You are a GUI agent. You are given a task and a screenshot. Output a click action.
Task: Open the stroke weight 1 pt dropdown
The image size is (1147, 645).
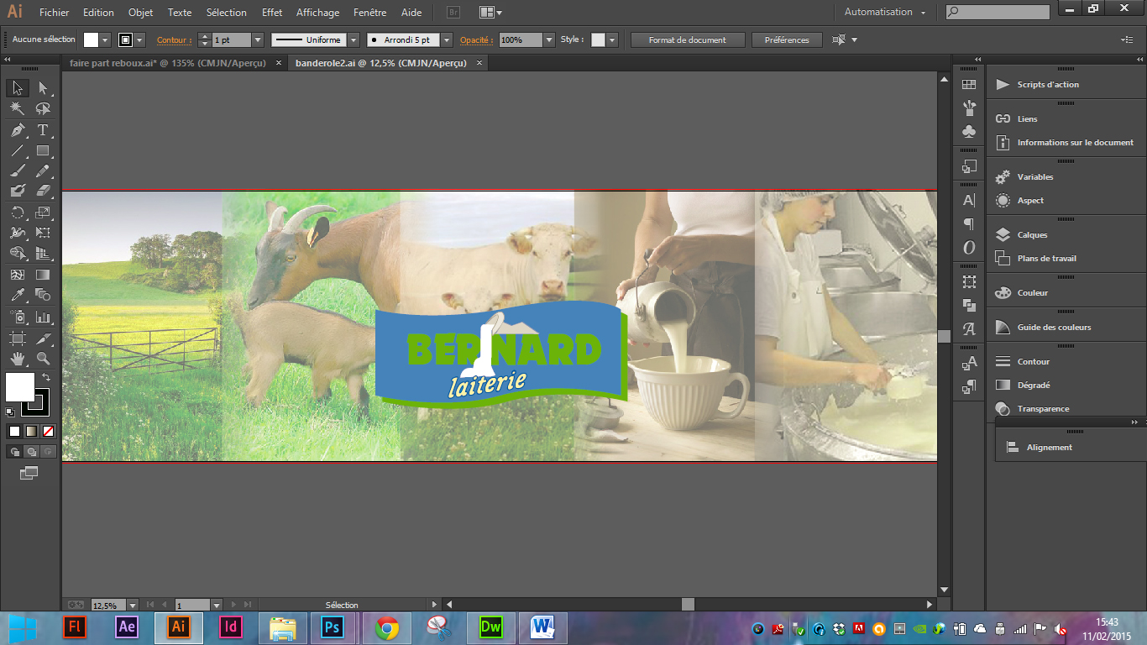tap(258, 40)
